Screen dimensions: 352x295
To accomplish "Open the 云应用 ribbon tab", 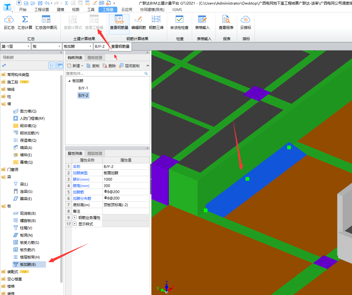I will click(x=127, y=10).
